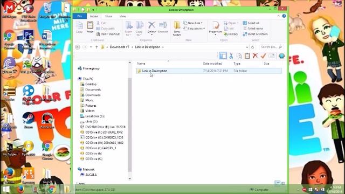The height and width of the screenshot is (194, 345).
Task: Select CD Drive FARCRY_3 in navigation pane
Action: [x=98, y=148]
